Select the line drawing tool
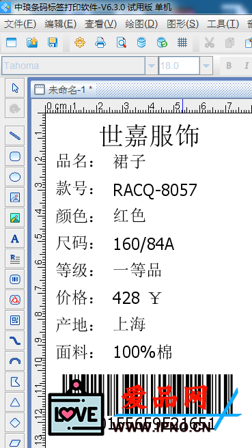Viewport: 252px width, 448px height. (15, 135)
